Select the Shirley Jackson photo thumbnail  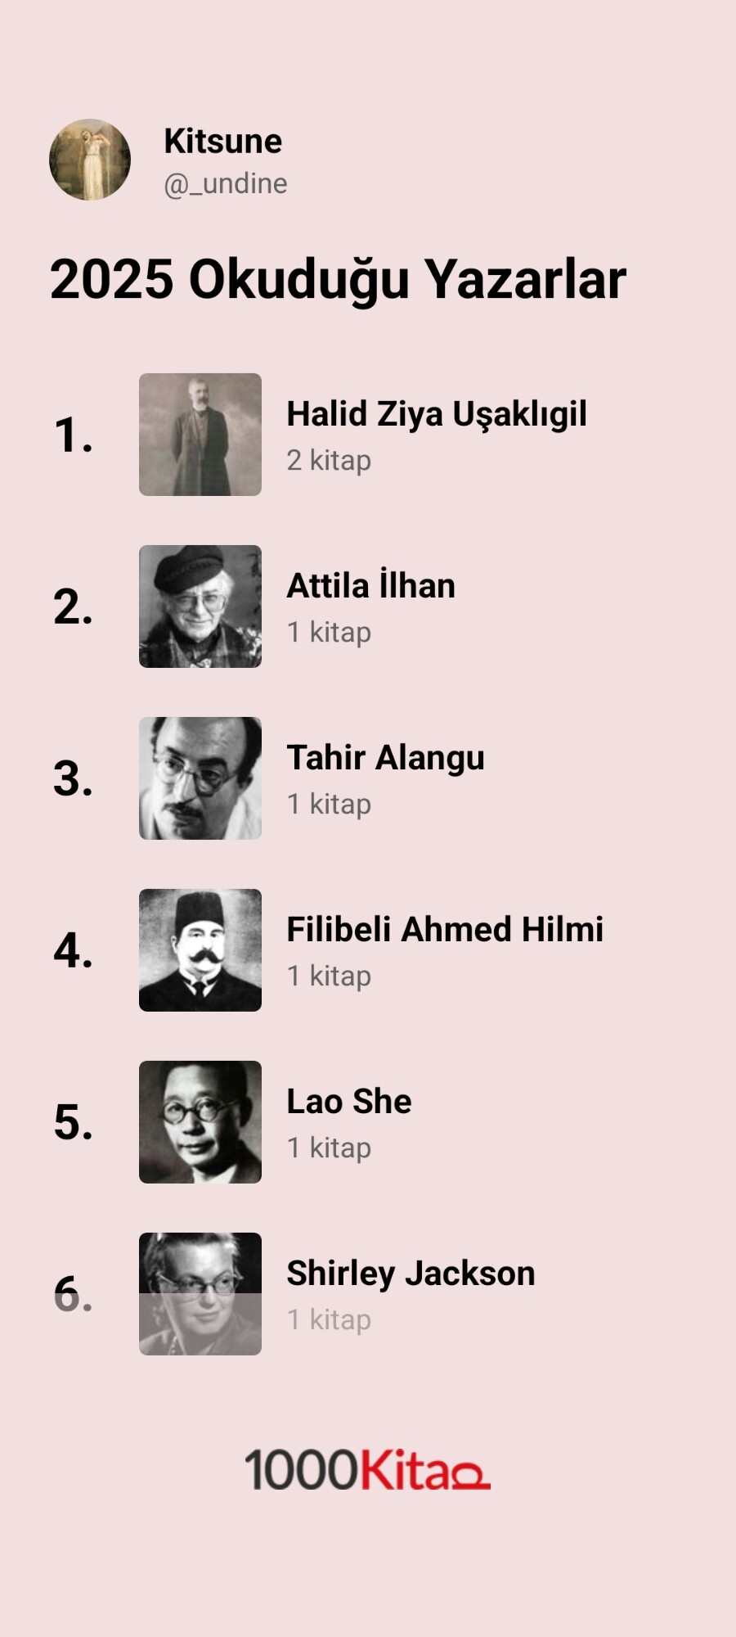(200, 1294)
